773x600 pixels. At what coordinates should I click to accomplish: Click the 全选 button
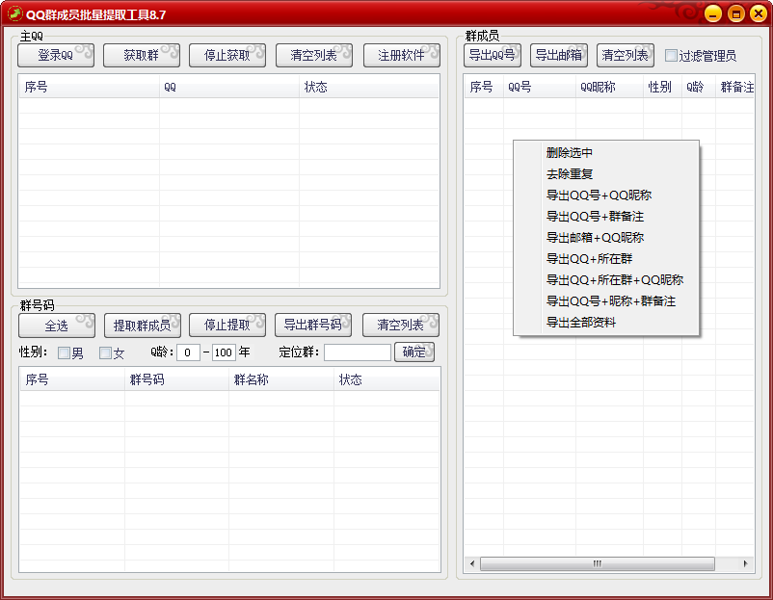point(57,326)
